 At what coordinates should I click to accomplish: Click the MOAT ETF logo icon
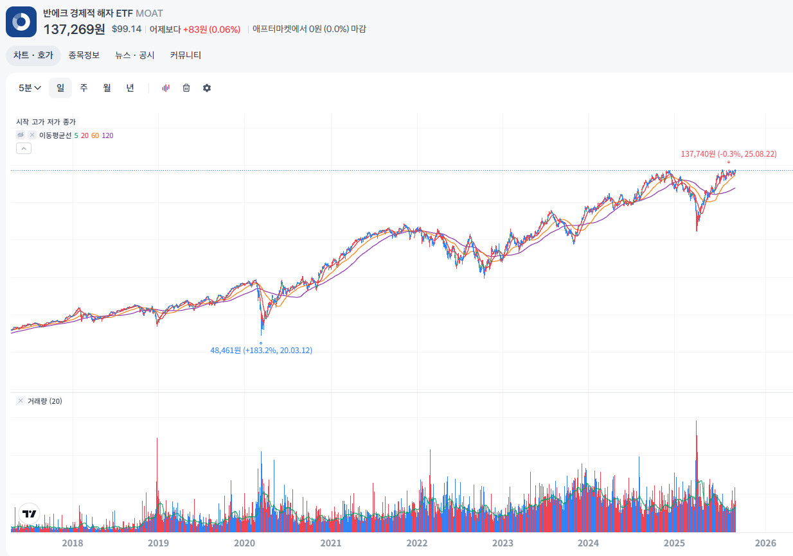click(21, 22)
